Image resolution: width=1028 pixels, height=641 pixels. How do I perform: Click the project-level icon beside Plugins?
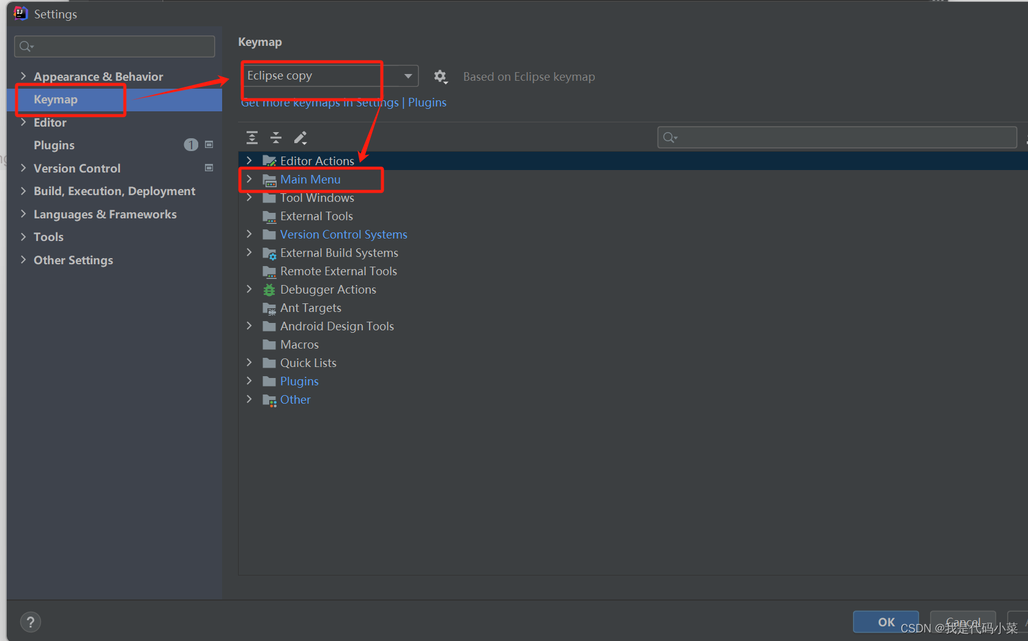coord(209,145)
